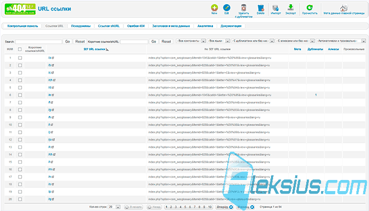Viewport: 369px width, 211px height.
Task: Focus the Короткие ссылки/shURL input field
Action: coord(134,41)
